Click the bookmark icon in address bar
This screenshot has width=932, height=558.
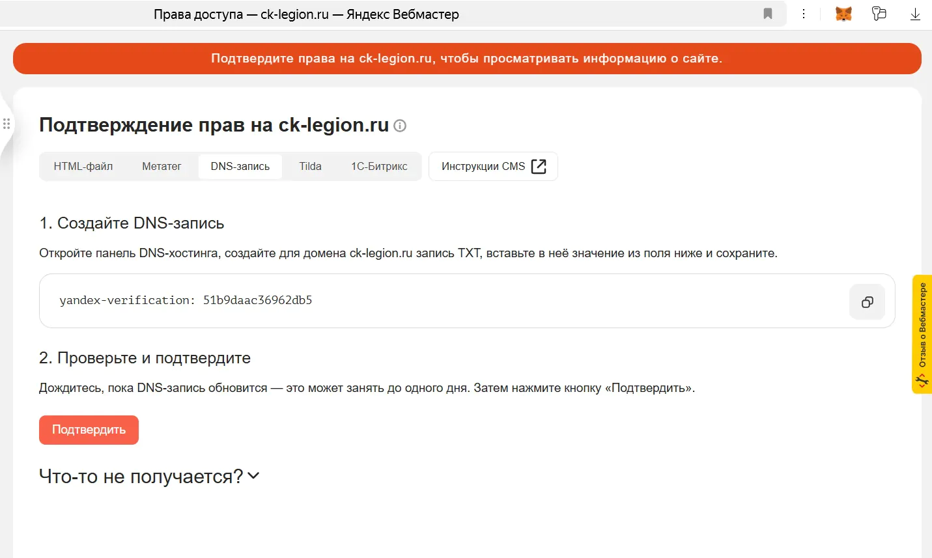point(768,14)
